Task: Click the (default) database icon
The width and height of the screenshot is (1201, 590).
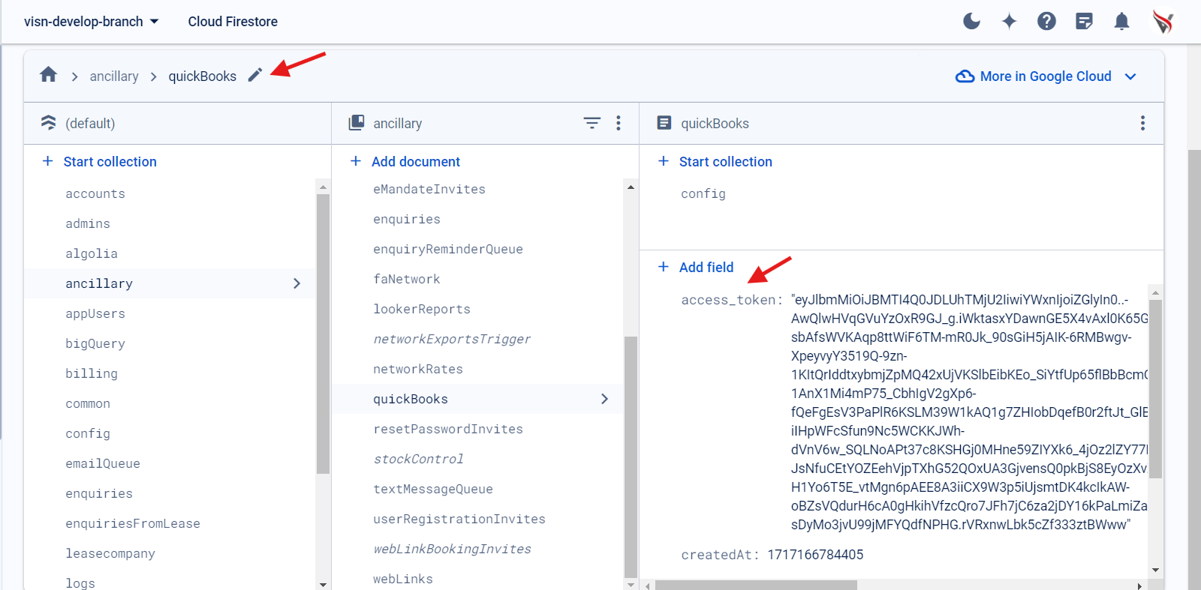Action: [x=49, y=123]
